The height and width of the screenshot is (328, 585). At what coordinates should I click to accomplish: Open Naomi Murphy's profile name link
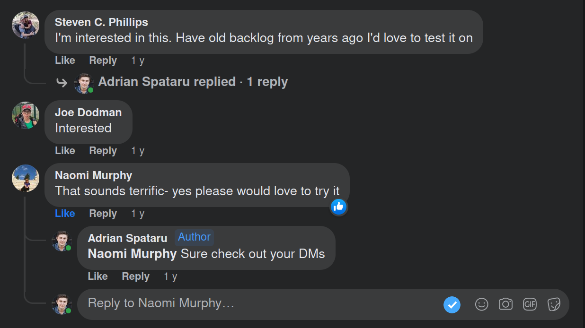93,175
